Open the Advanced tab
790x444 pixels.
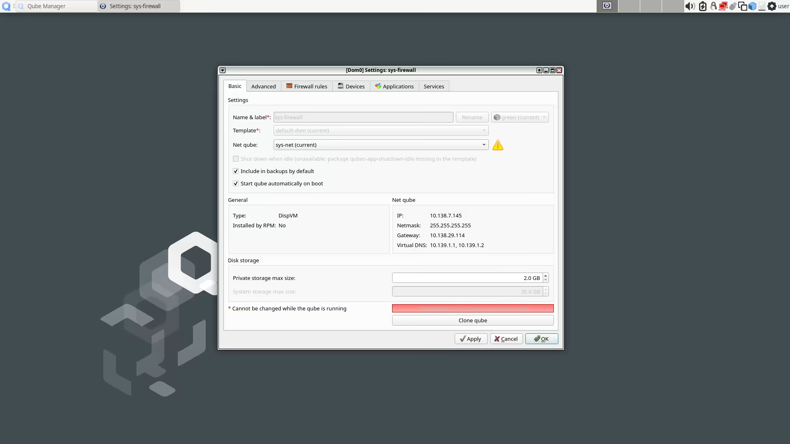coord(264,86)
